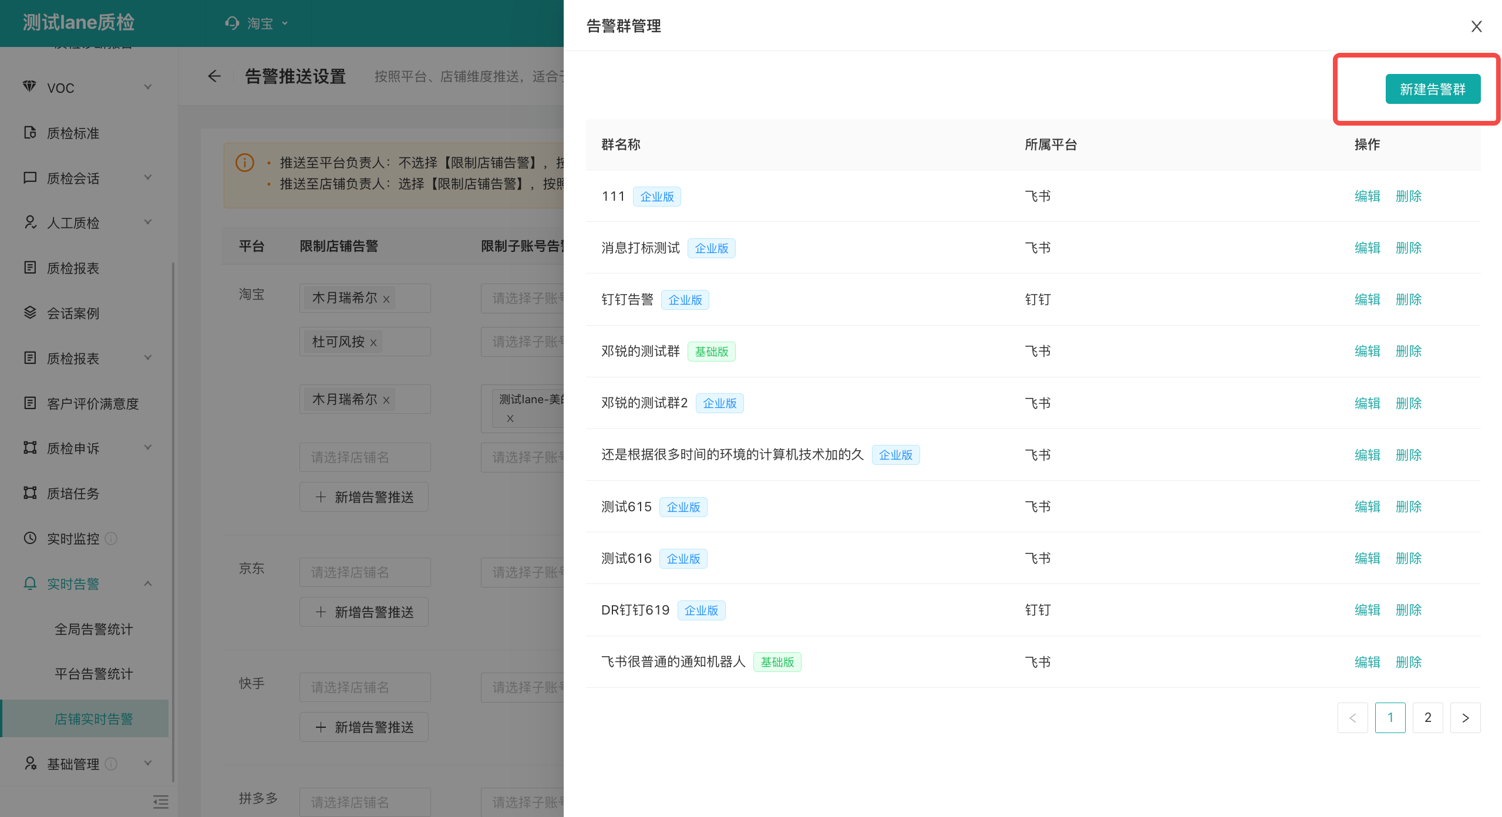Expand the VOC menu chevron
The image size is (1502, 817).
point(148,87)
